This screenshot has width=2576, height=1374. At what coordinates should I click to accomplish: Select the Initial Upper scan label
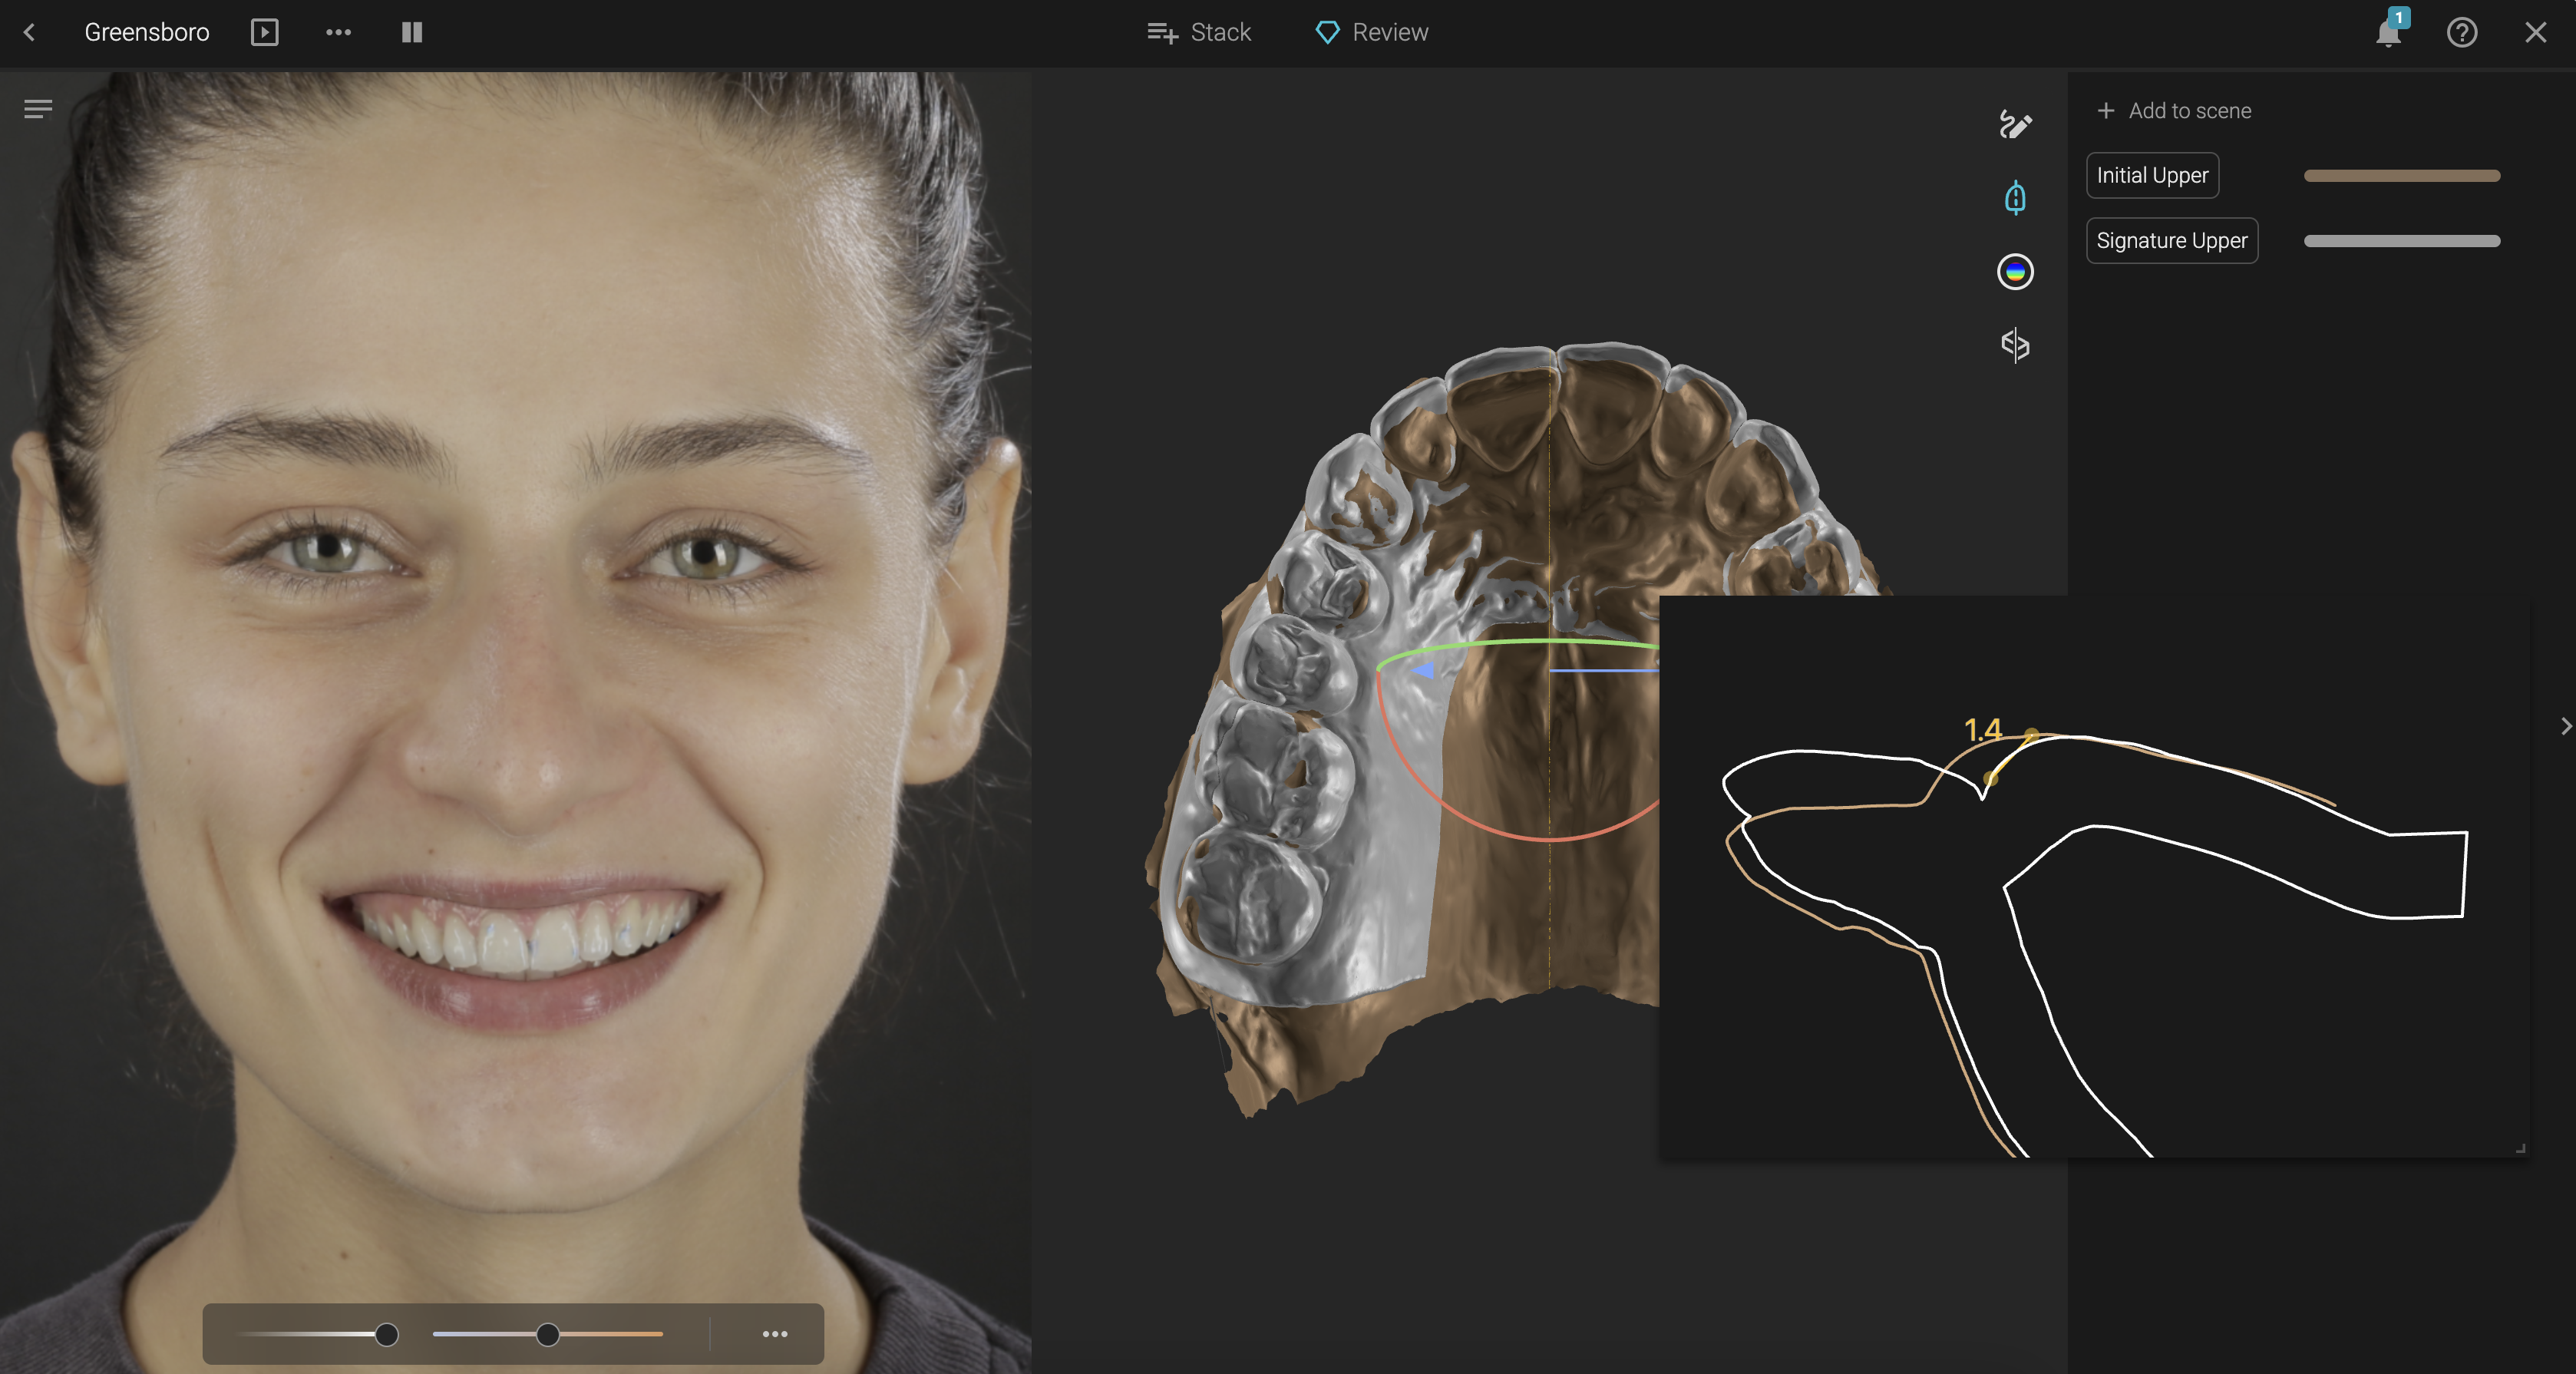pos(2152,176)
